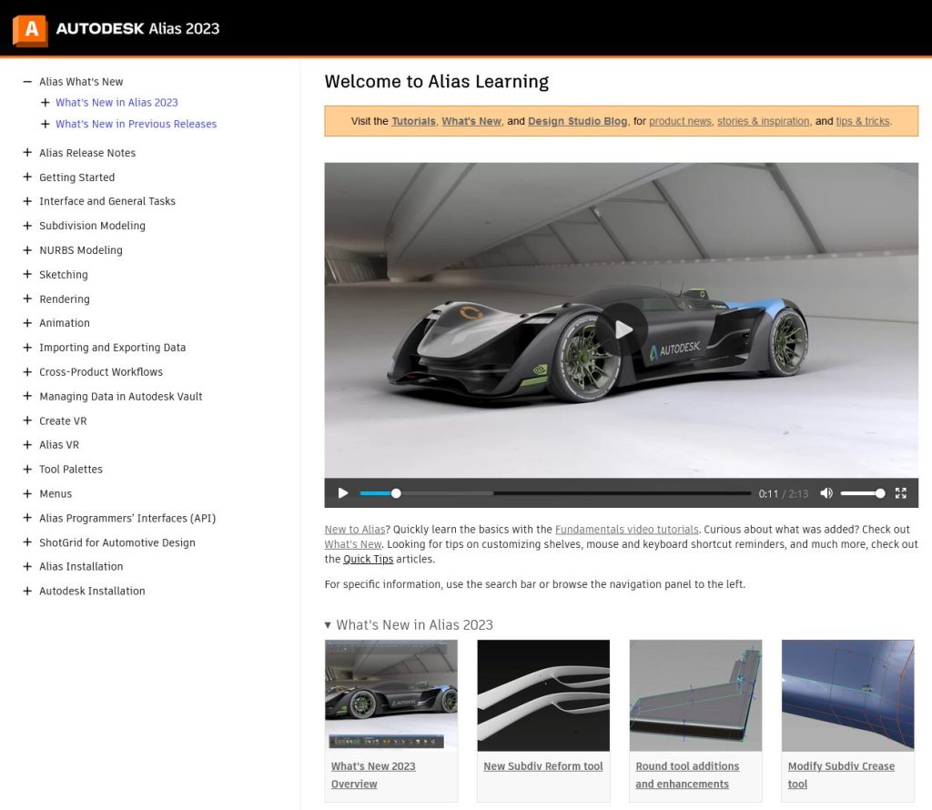Screen dimensions: 932x810
Task: Click the Autodesk logo icon in header
Action: 30,29
